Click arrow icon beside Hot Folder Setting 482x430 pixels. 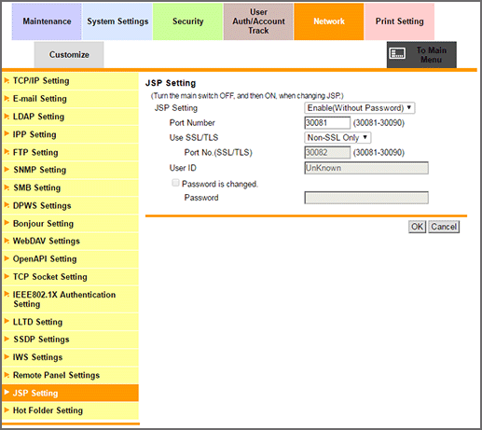[7, 410]
